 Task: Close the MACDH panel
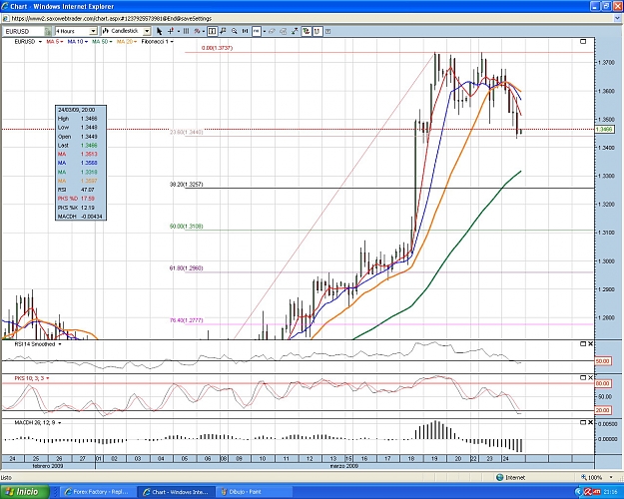coord(591,422)
